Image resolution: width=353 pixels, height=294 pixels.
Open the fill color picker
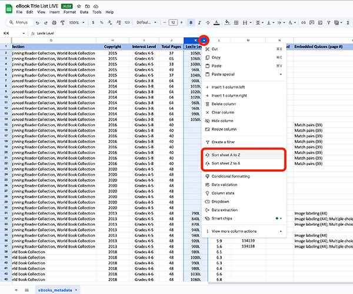227,22
